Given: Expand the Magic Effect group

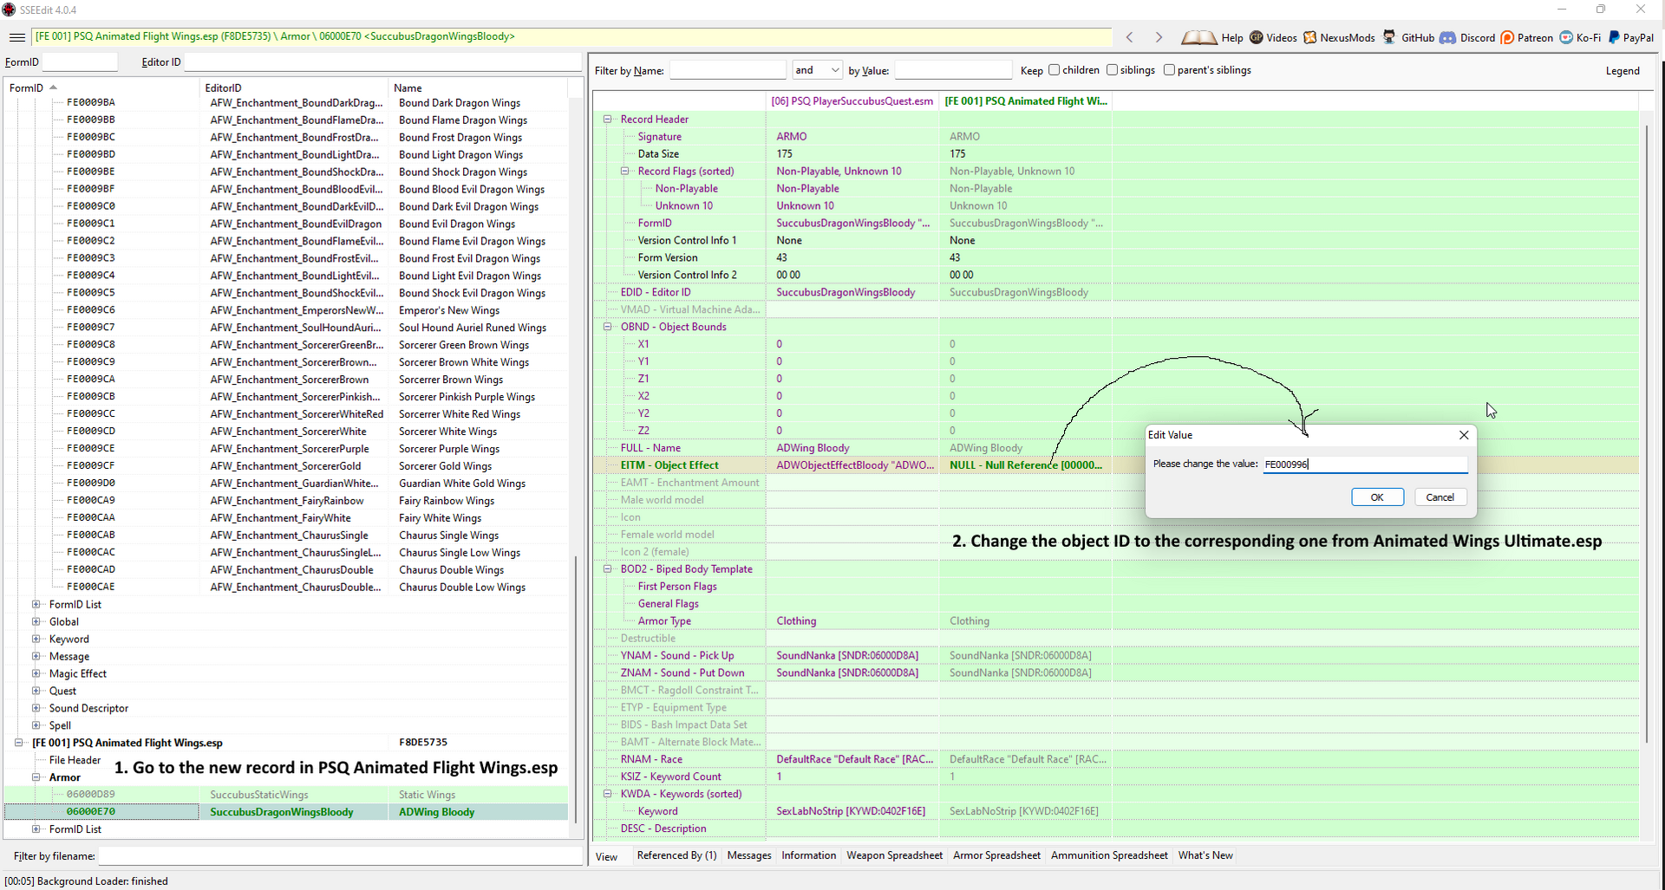Looking at the screenshot, I should pyautogui.click(x=36, y=673).
